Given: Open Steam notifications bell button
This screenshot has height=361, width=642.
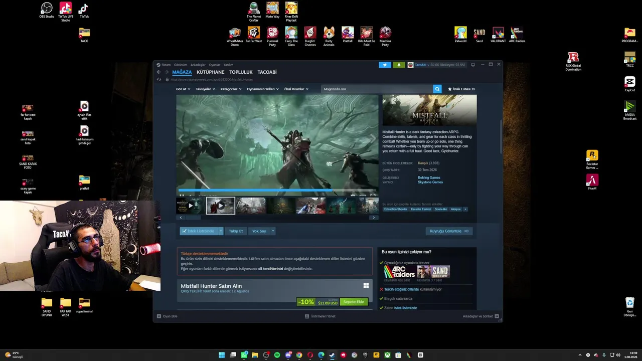Looking at the screenshot, I should pyautogui.click(x=399, y=65).
